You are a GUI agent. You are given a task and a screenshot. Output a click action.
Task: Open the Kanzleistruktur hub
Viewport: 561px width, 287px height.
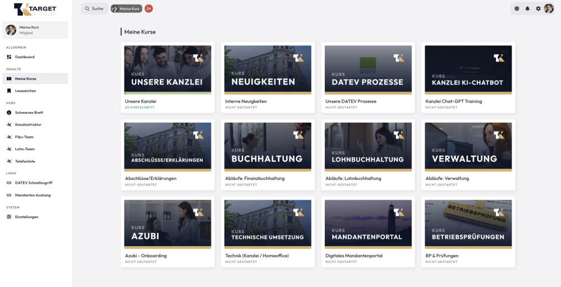(x=28, y=124)
